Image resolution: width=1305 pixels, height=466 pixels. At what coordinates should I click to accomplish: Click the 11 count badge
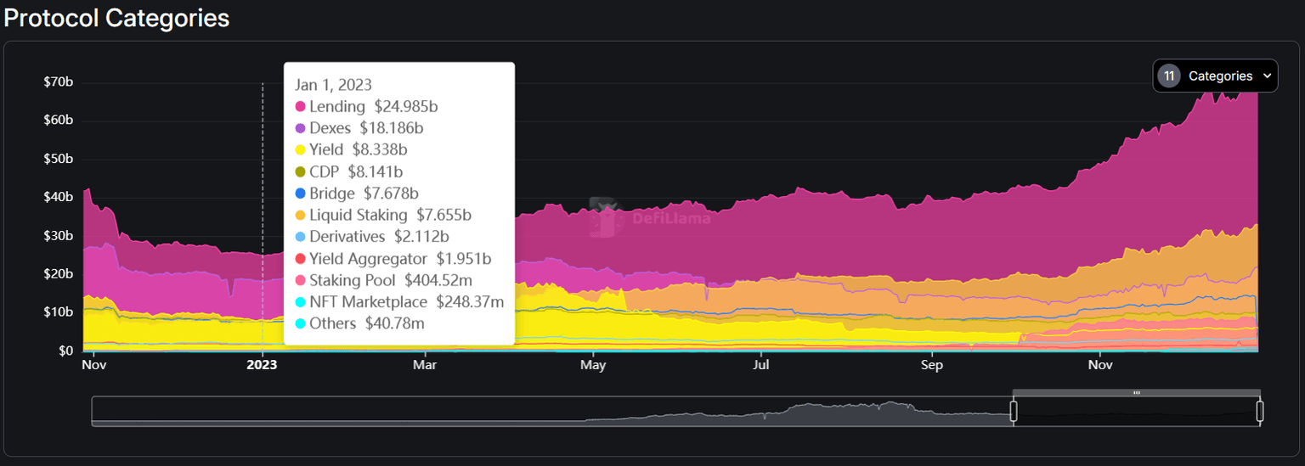pos(1169,76)
